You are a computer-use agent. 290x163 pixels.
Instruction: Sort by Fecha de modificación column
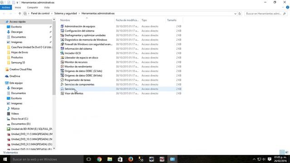(x=127, y=20)
